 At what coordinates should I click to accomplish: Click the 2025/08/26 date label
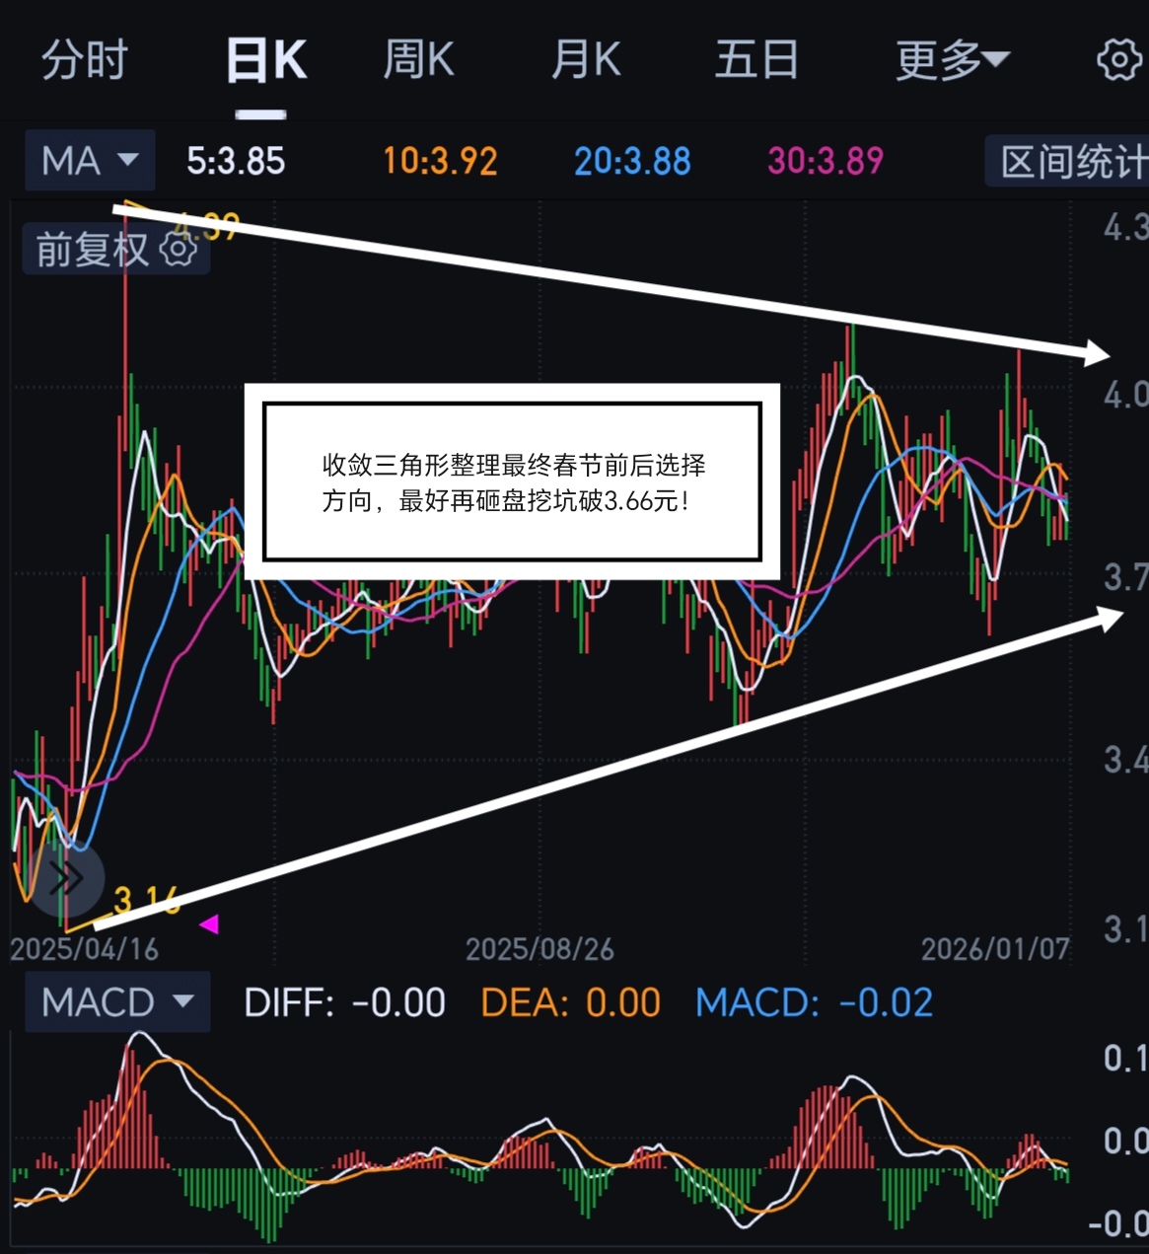(539, 949)
